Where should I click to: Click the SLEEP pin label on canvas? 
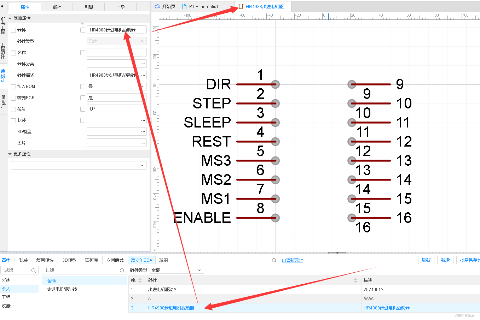(x=207, y=123)
